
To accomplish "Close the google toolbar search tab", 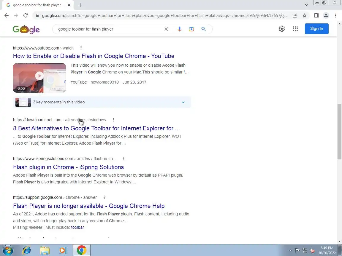I will click(69, 5).
